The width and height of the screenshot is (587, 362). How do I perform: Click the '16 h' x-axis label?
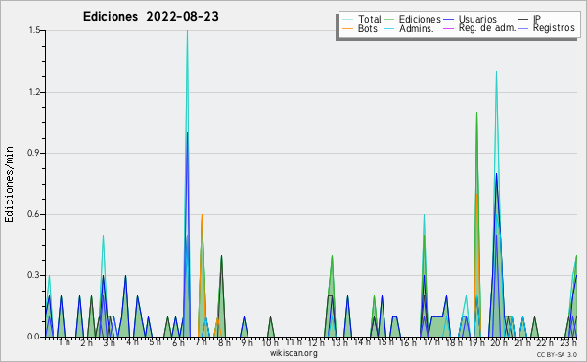tap(408, 343)
